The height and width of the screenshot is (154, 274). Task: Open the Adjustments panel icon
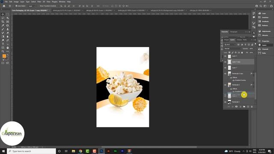[x=259, y=31]
